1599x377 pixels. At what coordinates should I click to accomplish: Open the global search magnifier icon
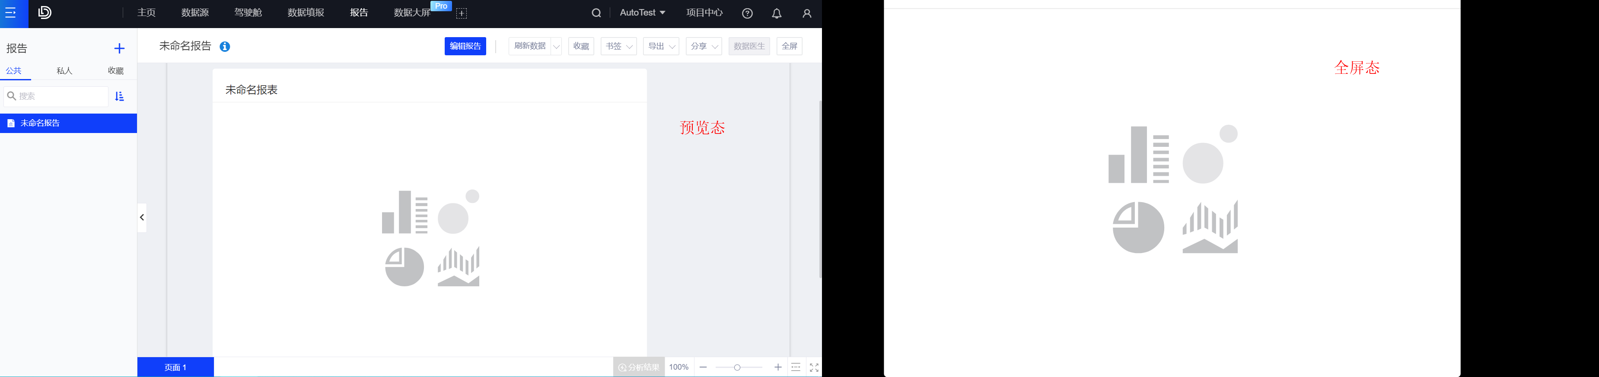596,13
